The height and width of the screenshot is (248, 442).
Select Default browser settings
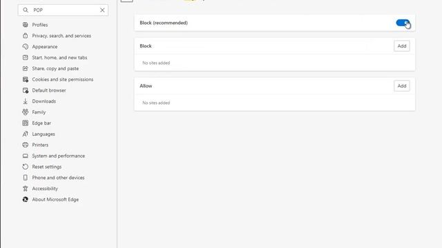pyautogui.click(x=49, y=90)
